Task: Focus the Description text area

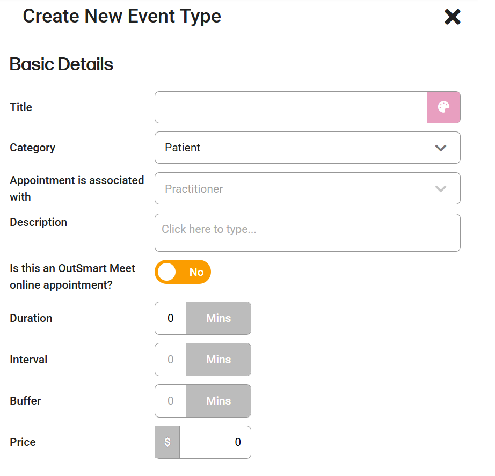Action: 308,233
